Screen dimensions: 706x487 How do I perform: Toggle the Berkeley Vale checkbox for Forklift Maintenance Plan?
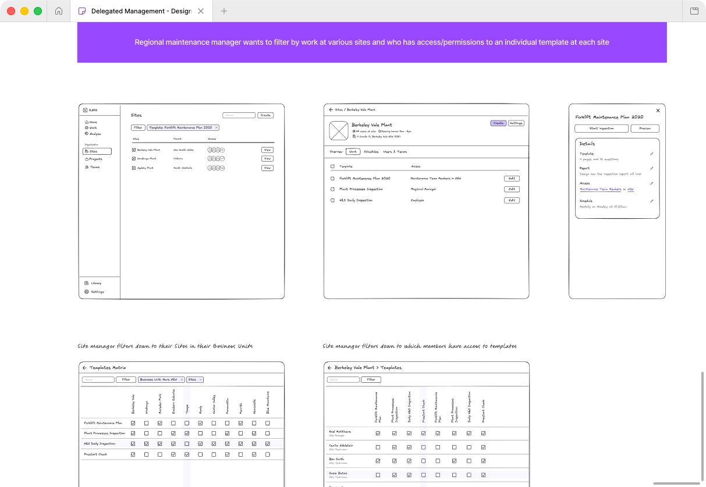(133, 423)
